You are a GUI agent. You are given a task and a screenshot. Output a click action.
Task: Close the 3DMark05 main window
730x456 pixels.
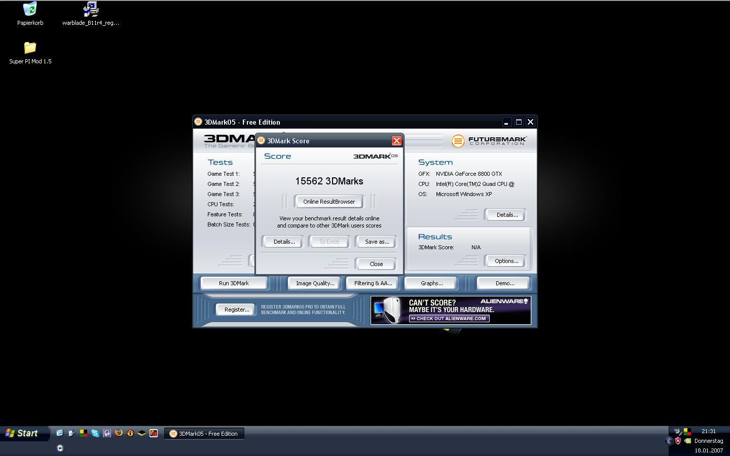pos(530,122)
